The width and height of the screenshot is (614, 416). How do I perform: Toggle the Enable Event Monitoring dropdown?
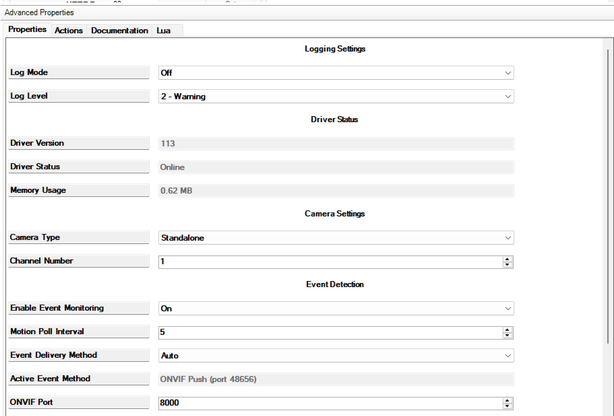pos(508,309)
